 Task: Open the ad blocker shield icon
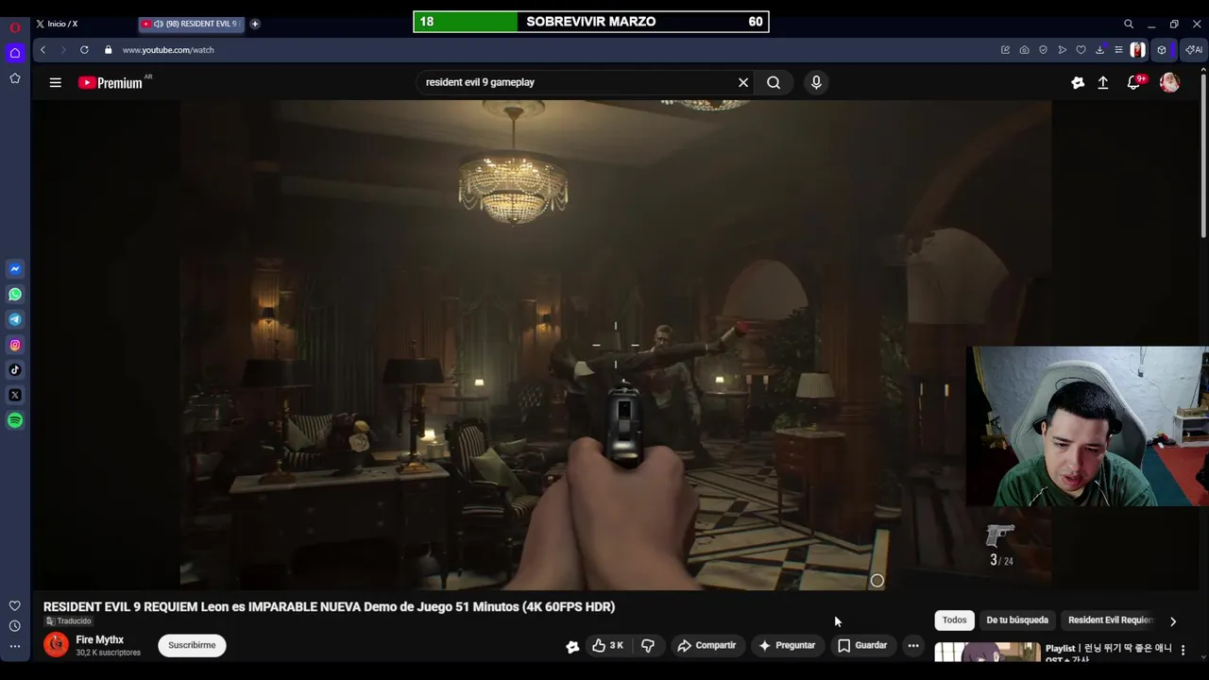[1043, 50]
